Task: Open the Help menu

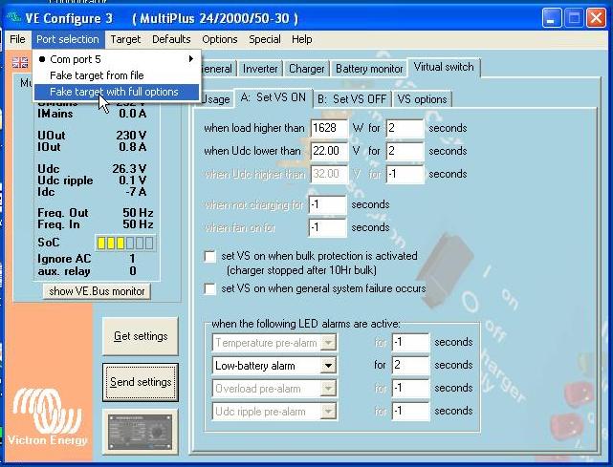Action: (x=302, y=39)
